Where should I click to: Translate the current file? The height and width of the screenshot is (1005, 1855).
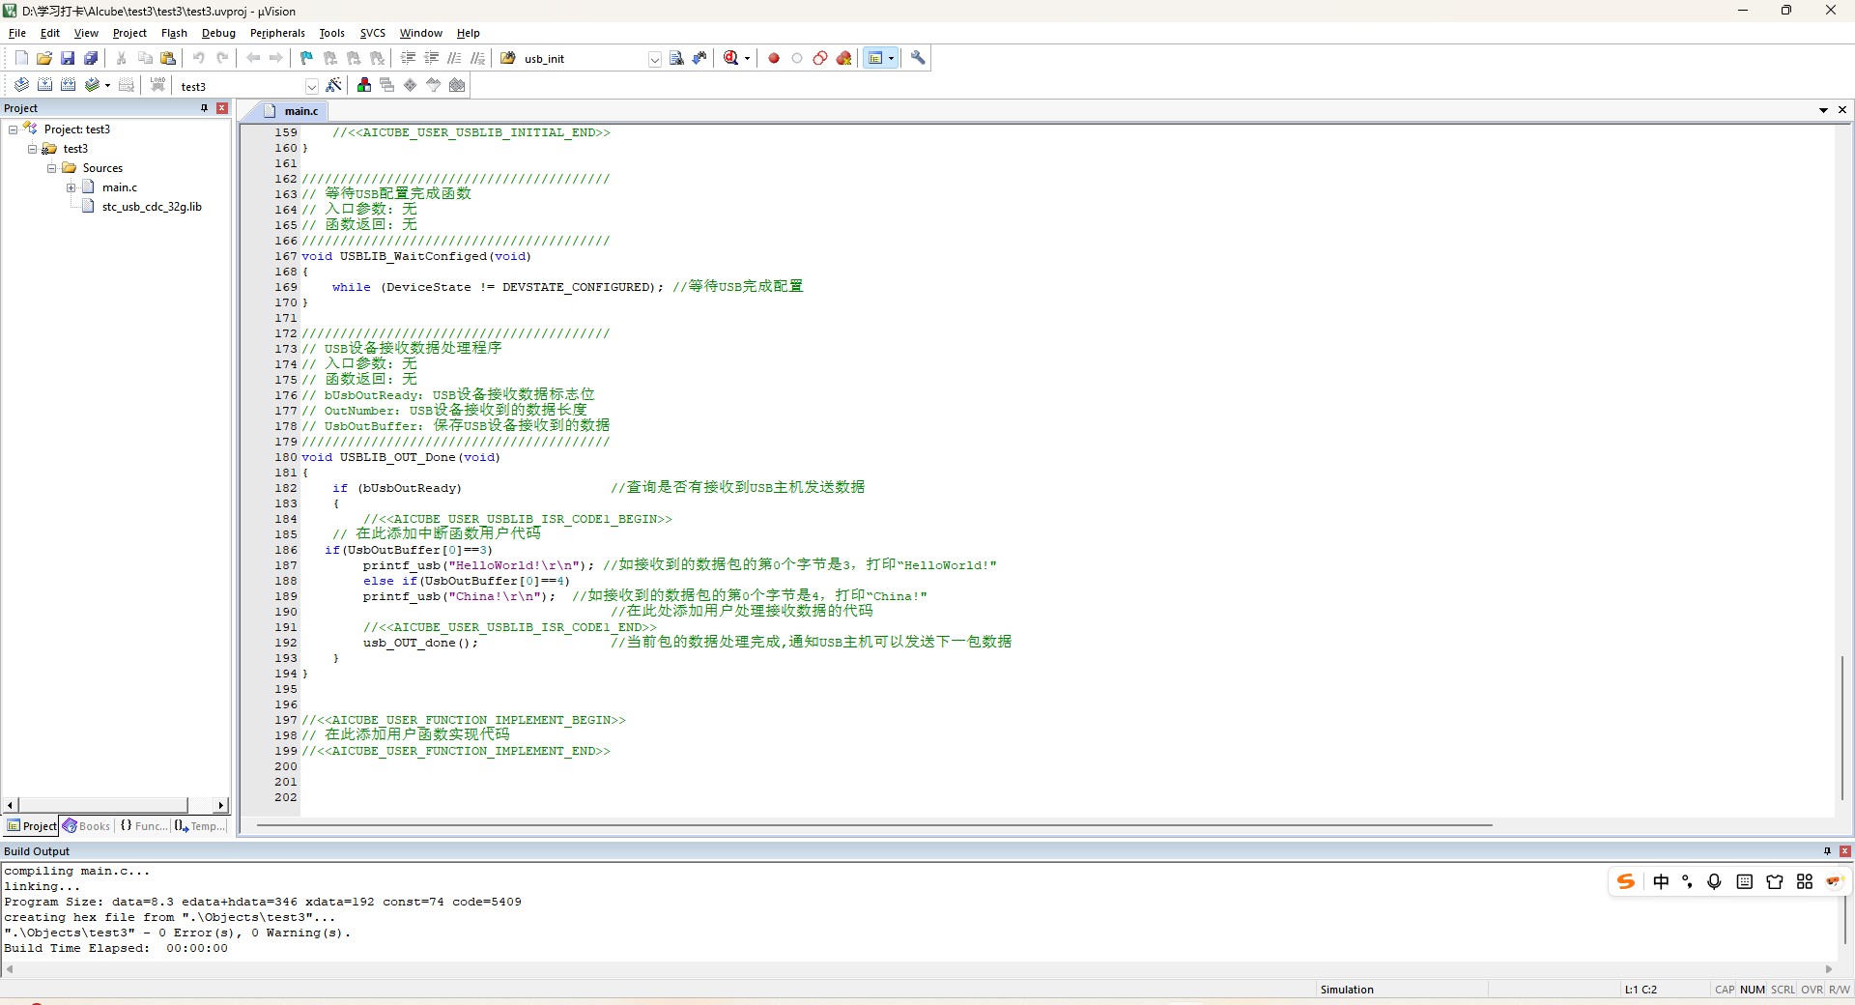pos(21,85)
